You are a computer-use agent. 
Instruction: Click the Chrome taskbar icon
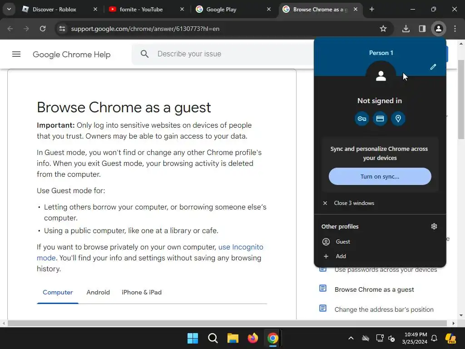[272, 338]
